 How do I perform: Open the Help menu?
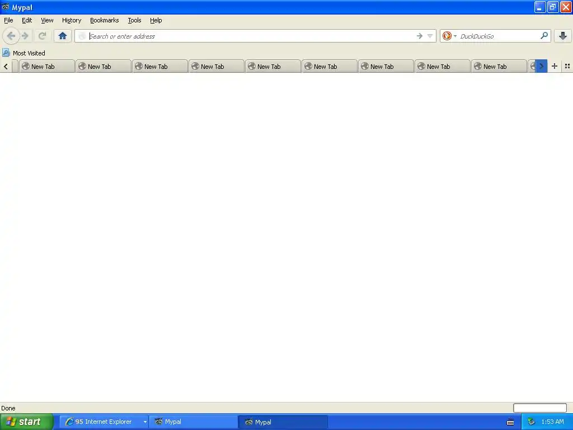[156, 20]
